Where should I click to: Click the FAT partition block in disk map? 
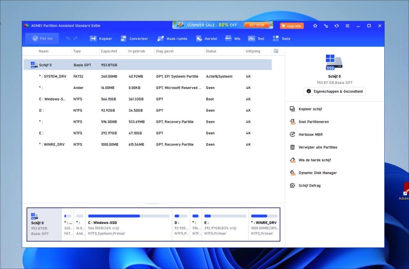point(68,224)
